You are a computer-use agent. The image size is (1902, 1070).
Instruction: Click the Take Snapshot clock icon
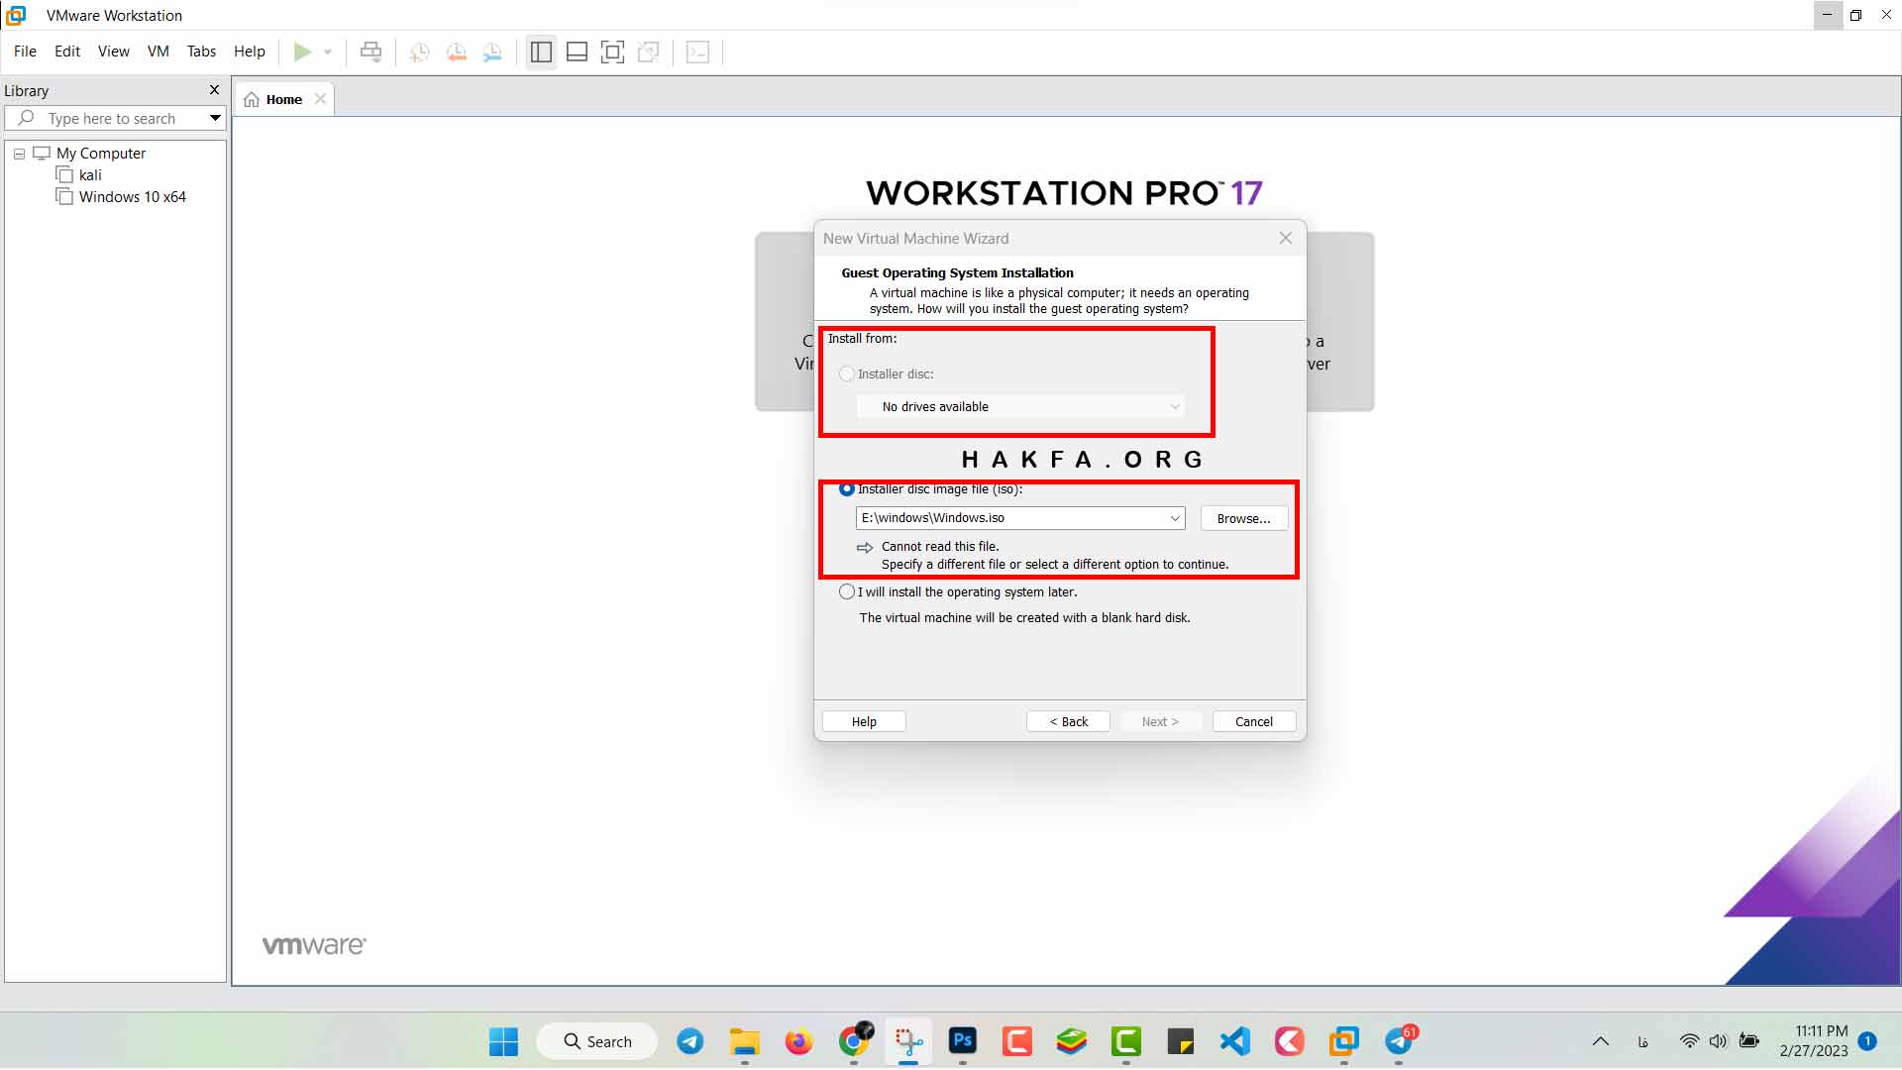point(420,52)
